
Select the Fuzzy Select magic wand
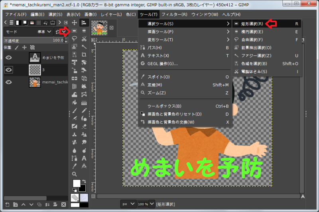[84, 47]
